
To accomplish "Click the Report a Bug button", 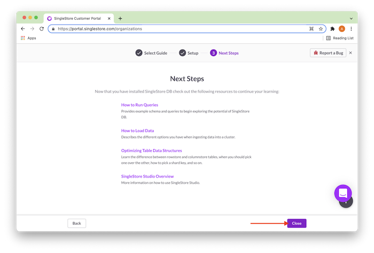I will click(x=328, y=53).
